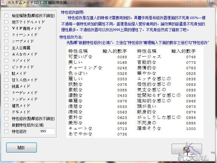Click the exit button at bottom right
Image resolution: width=217 pixels, height=163 pixels.
click(x=187, y=149)
